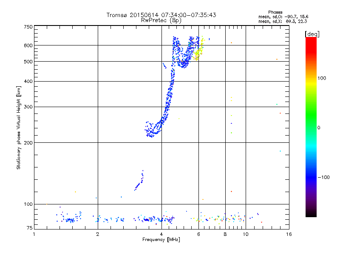Click the '750' y-axis tick label
The image size is (340, 255).
tap(28, 27)
